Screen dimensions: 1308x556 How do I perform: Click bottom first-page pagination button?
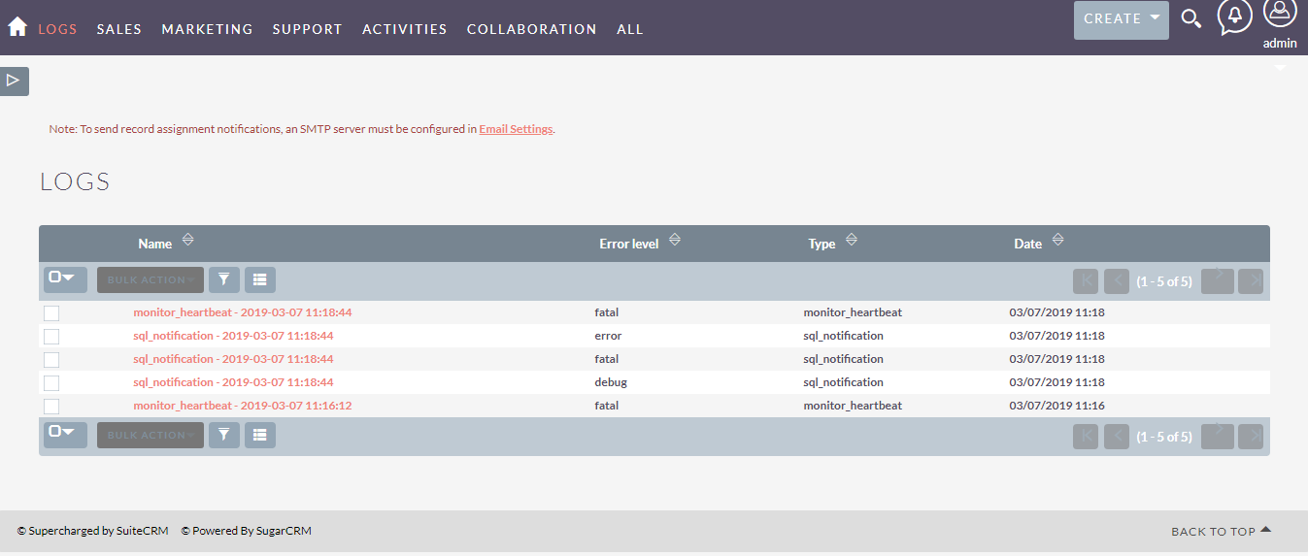pyautogui.click(x=1086, y=436)
